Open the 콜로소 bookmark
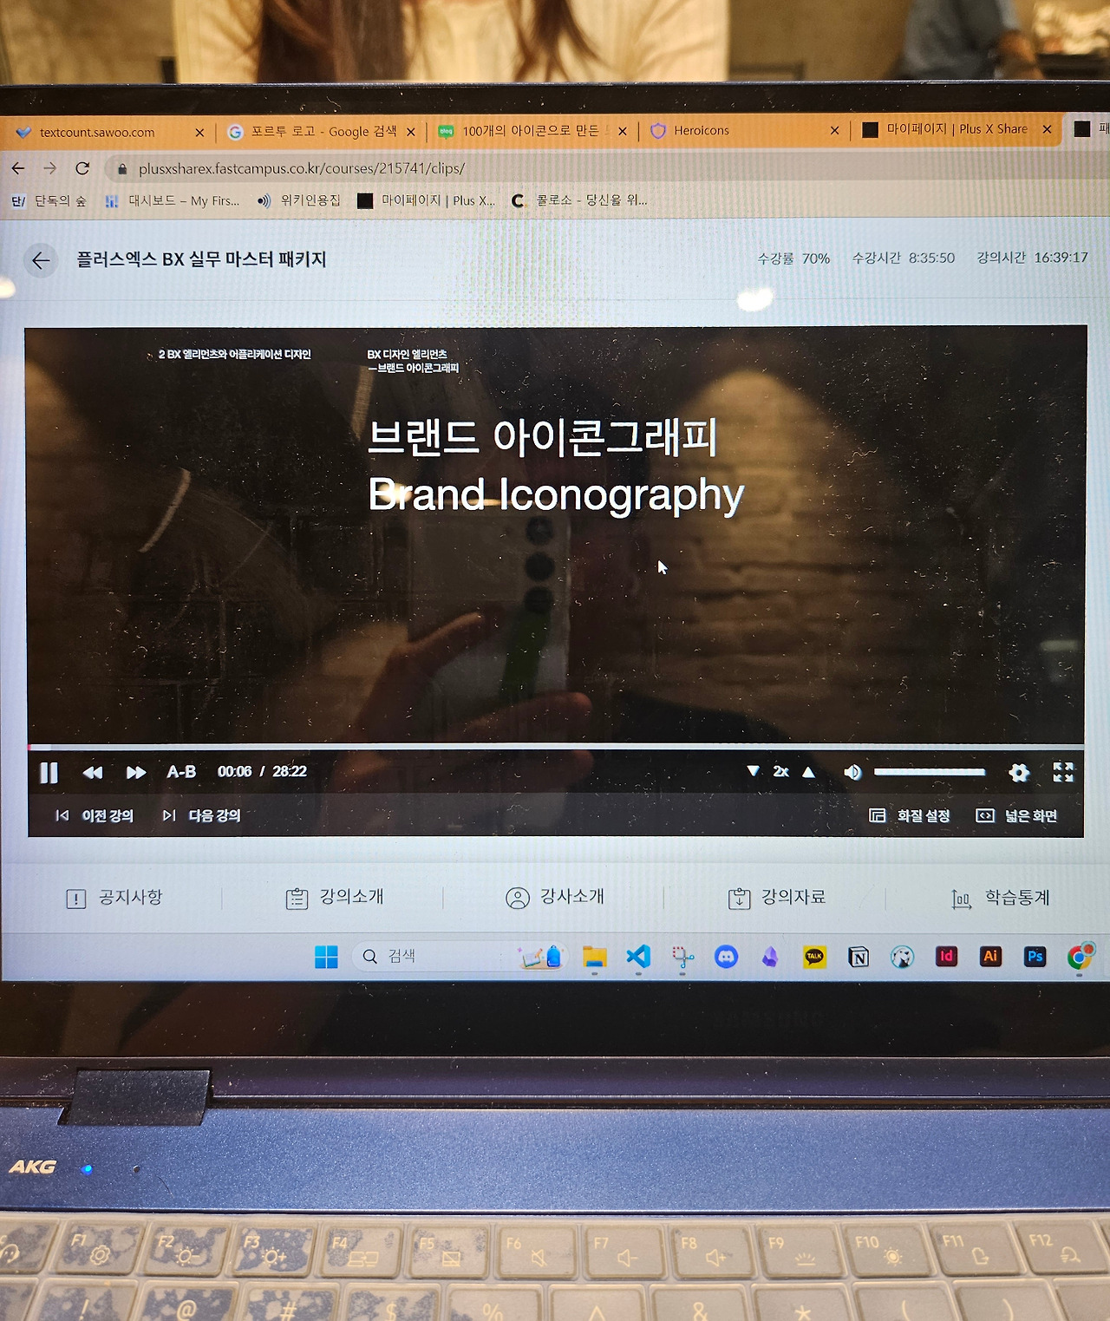Viewport: 1110px width, 1321px height. pyautogui.click(x=579, y=200)
